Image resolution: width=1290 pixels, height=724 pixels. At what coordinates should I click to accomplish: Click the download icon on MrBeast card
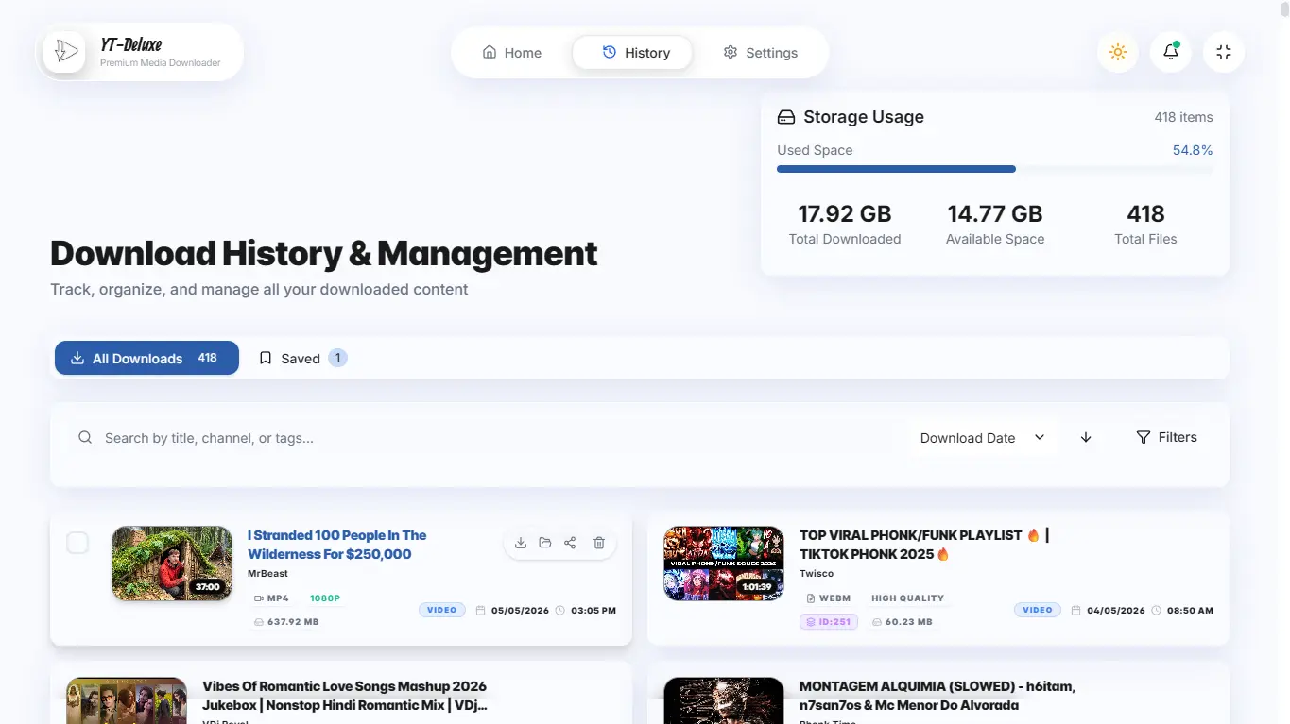(521, 543)
